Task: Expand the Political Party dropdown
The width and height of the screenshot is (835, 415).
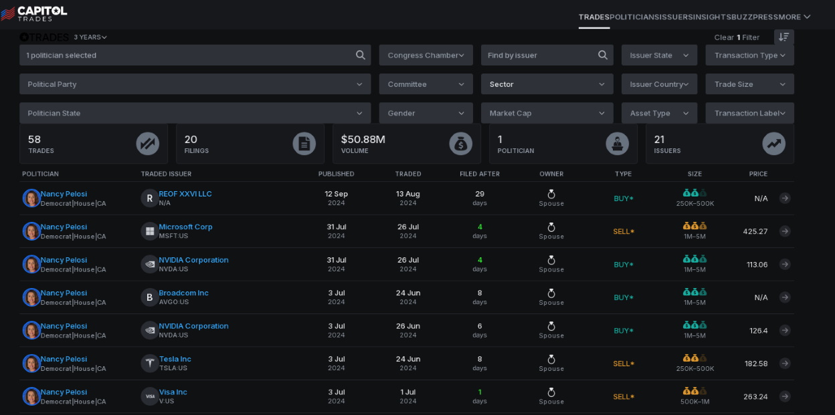Action: [195, 84]
